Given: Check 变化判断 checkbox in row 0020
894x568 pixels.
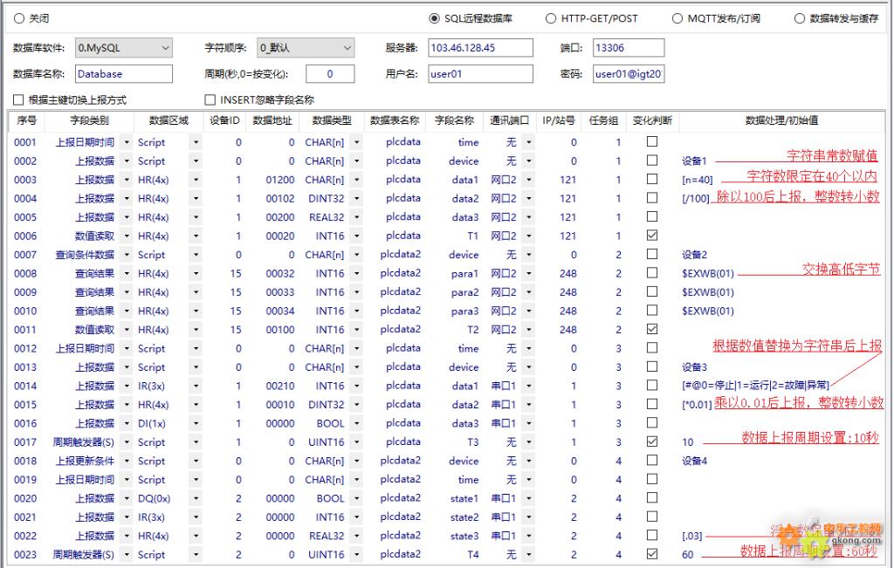Looking at the screenshot, I should coord(651,498).
